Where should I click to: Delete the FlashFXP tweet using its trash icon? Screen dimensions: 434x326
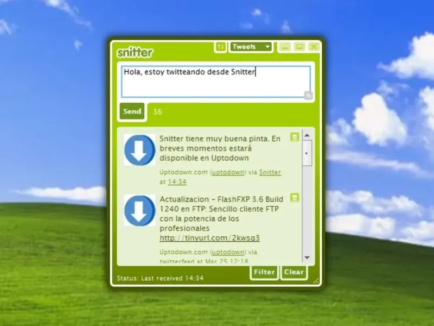pos(295,198)
